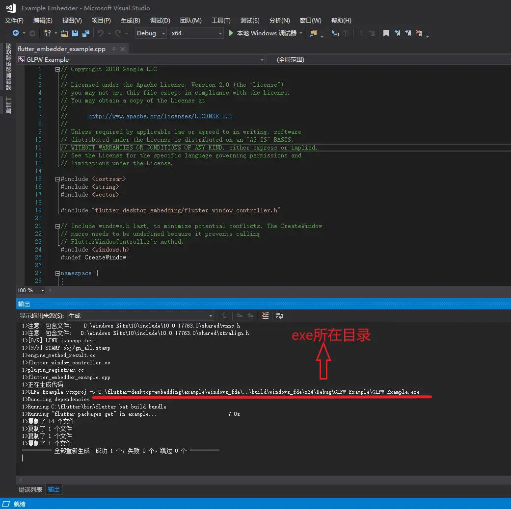Collapse the copyright comment block at line 1
This screenshot has width=511, height=509.
pyautogui.click(x=57, y=69)
